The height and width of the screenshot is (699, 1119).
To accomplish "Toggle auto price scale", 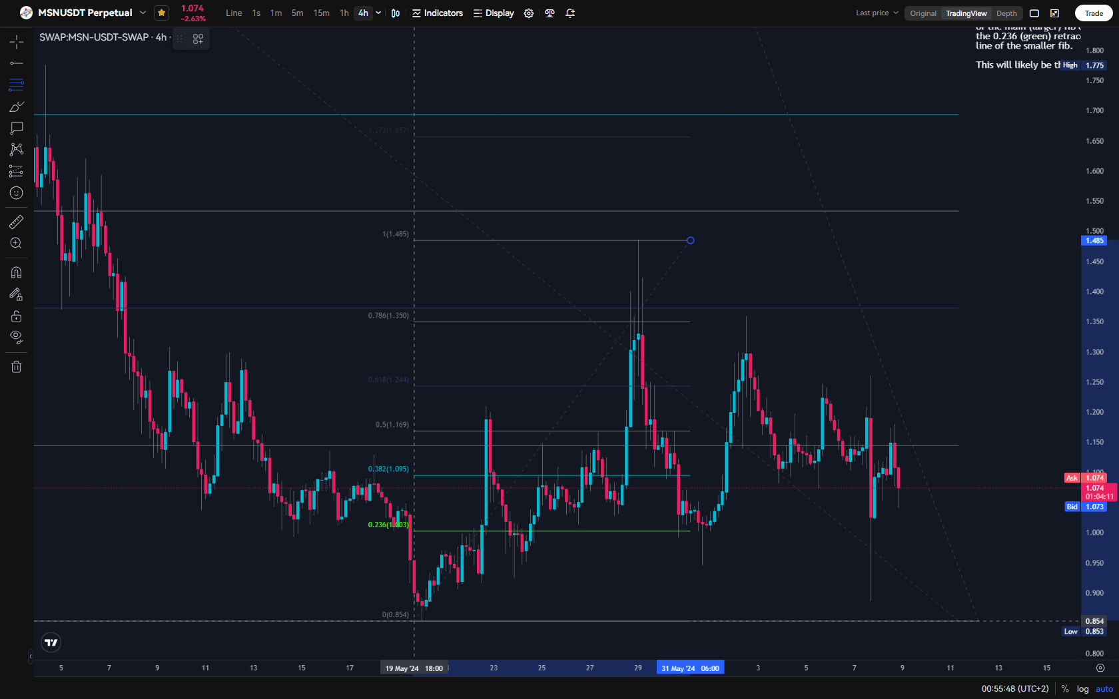I will (1104, 689).
